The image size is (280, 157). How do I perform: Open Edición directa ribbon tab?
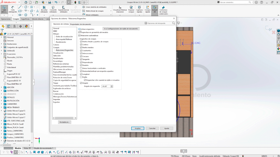pyautogui.click(x=37, y=19)
